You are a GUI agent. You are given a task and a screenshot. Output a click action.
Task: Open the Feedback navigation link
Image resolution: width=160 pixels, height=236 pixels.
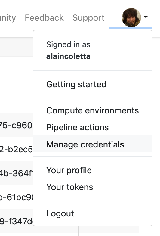[x=44, y=18]
